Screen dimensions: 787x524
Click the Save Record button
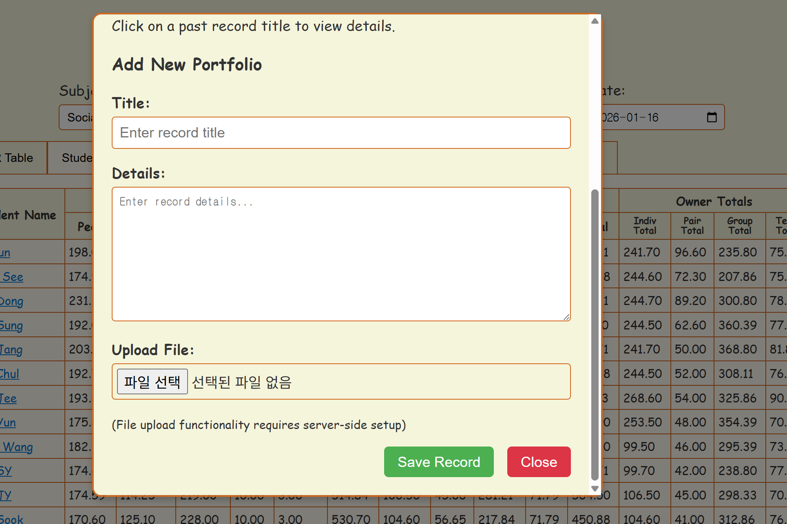tap(438, 462)
